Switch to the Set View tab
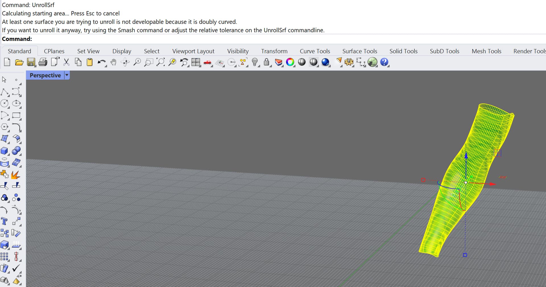Screen dimensions: 546x287 pyautogui.click(x=88, y=51)
